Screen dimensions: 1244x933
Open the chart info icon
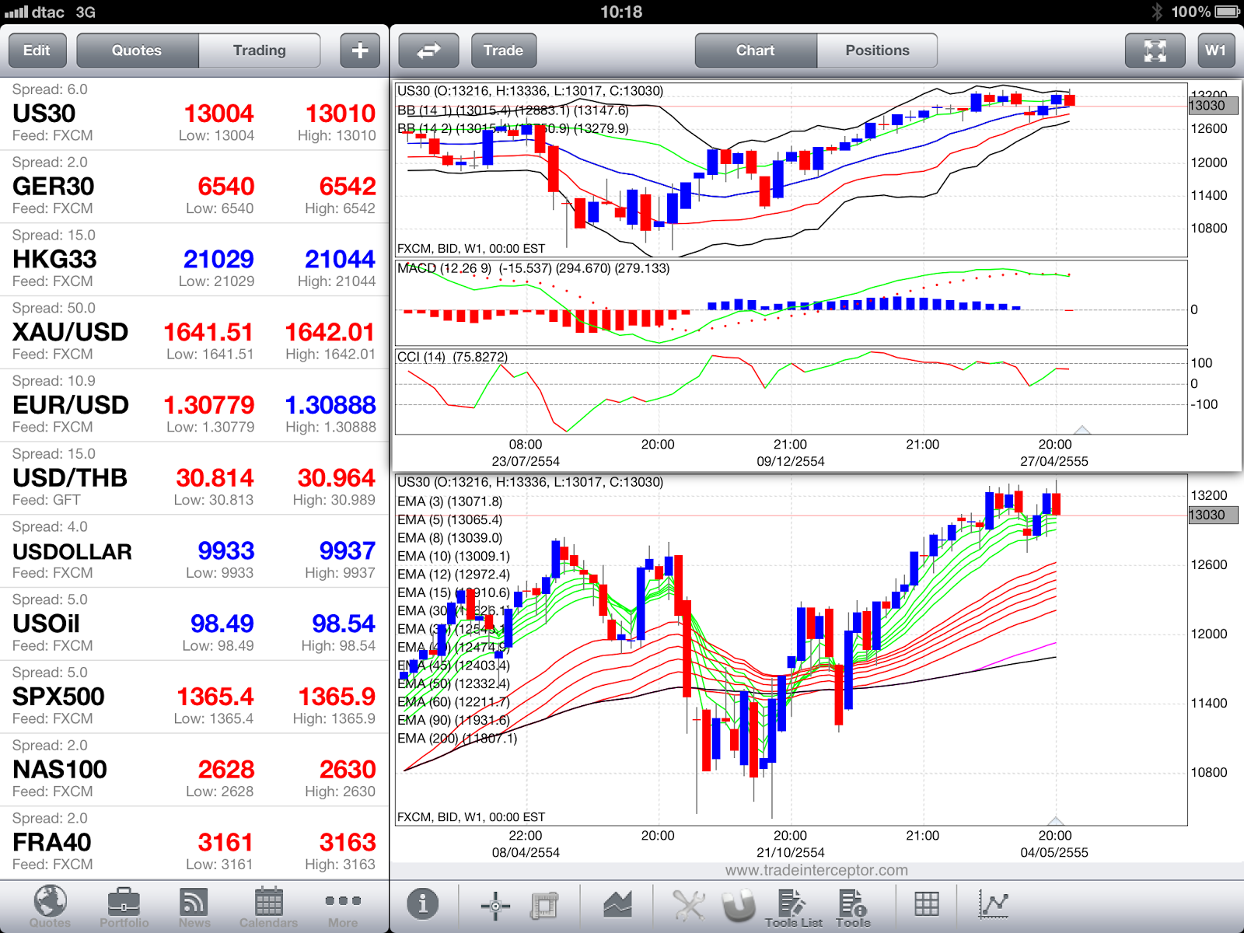tap(423, 904)
